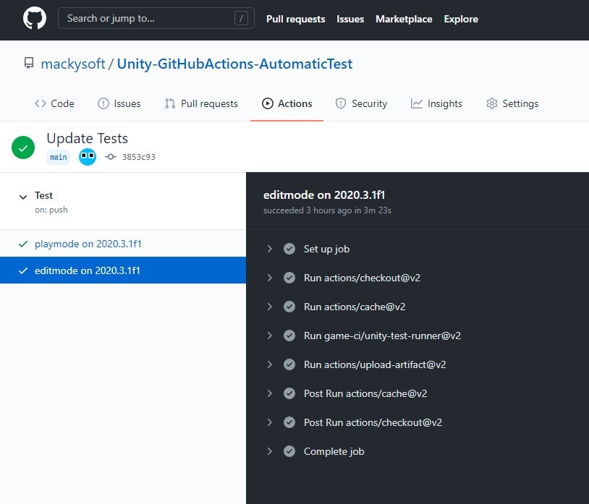This screenshot has width=589, height=504.
Task: Click the editmode on 2020.3.1f1 log header
Action: 324,195
